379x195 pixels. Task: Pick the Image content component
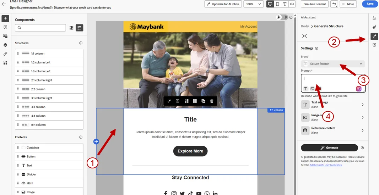[x=49, y=192]
